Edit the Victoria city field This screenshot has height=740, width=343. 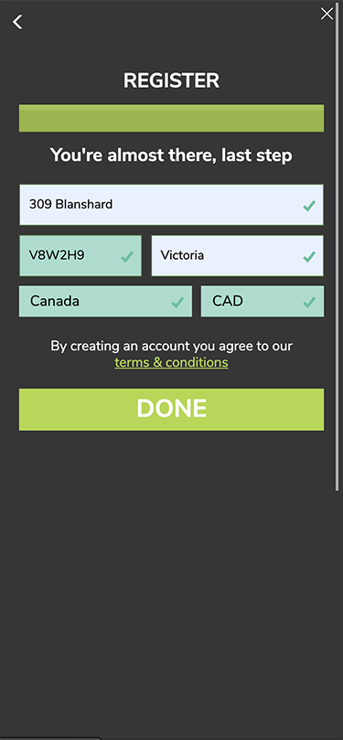[x=237, y=256]
